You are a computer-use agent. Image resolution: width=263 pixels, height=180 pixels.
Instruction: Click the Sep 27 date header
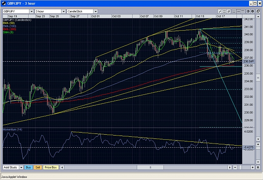[75, 16]
